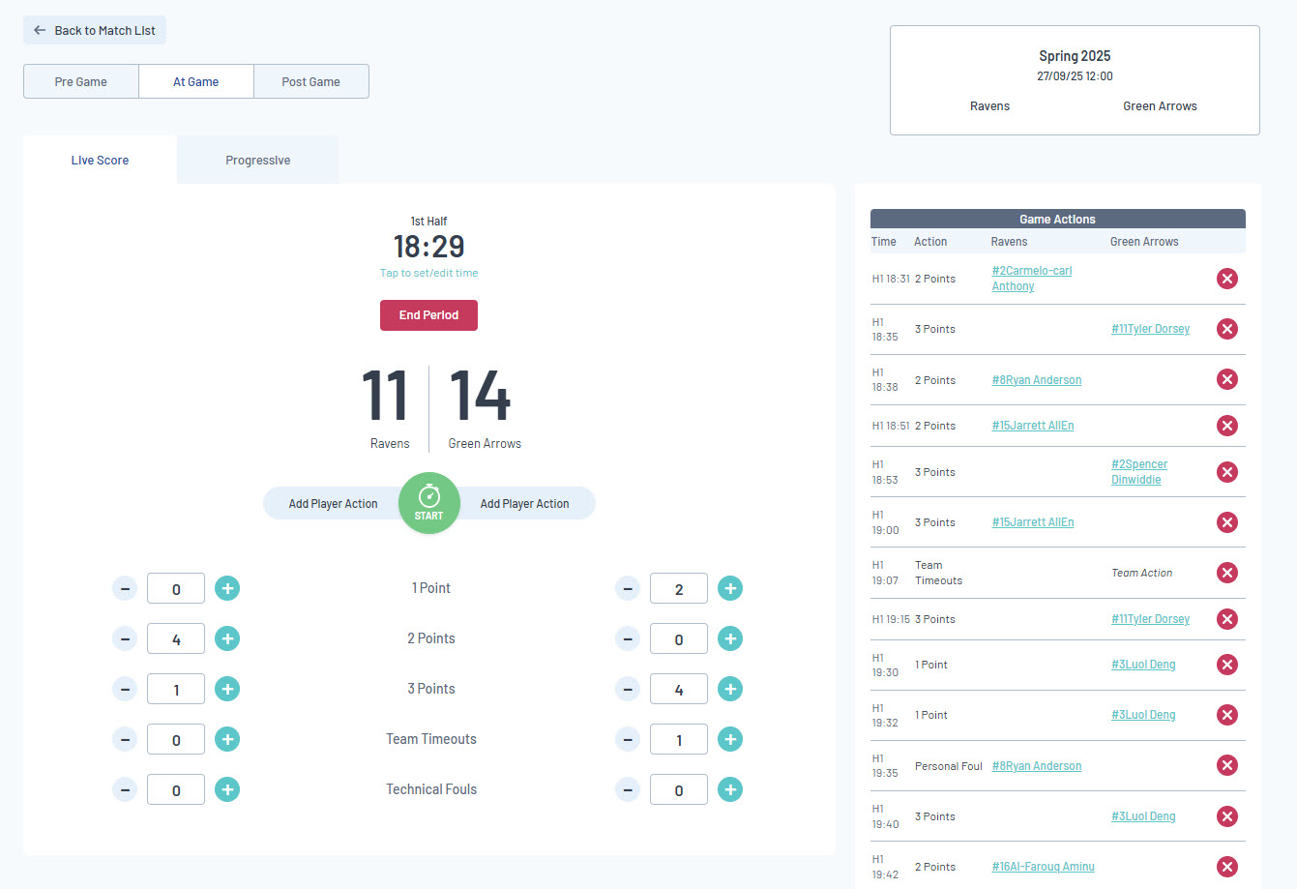This screenshot has height=889, width=1297.
Task: Remove Spencer Dinwiddie's 3 Points action
Action: [x=1227, y=472]
